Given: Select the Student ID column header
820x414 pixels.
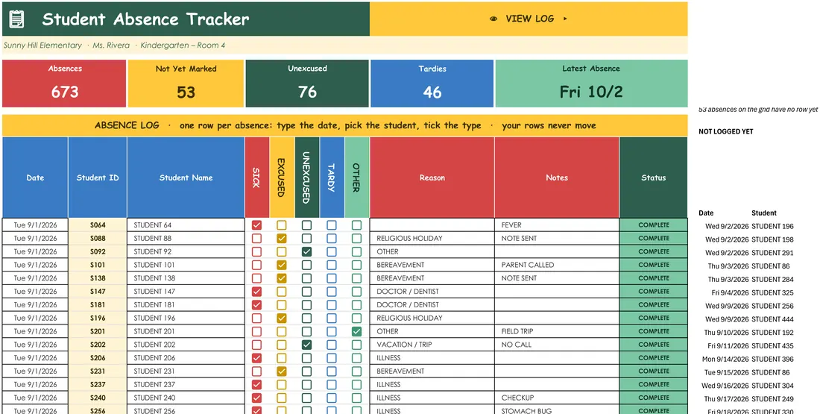Looking at the screenshot, I should (x=97, y=178).
